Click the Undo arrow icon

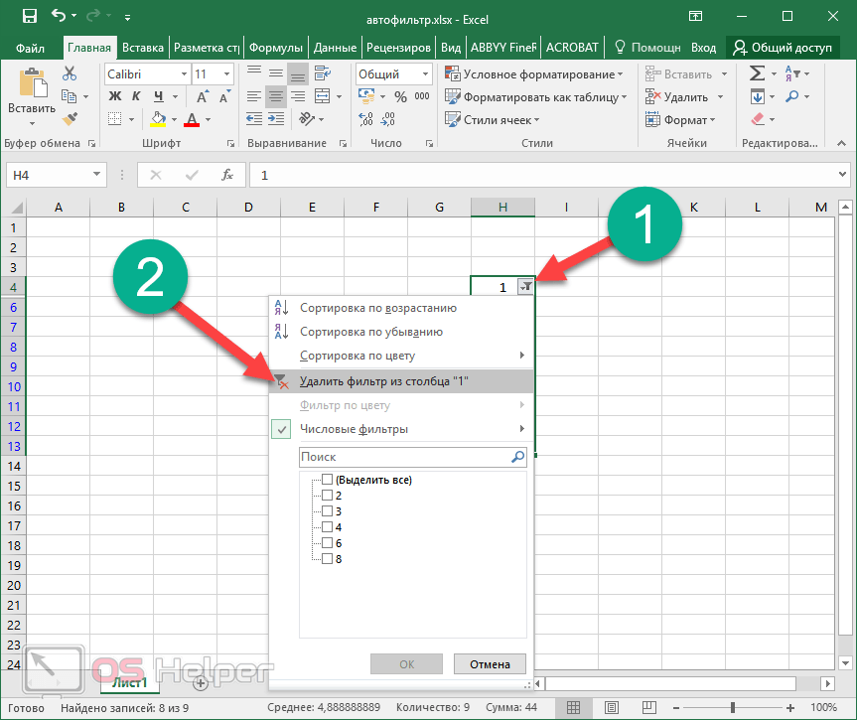click(60, 17)
